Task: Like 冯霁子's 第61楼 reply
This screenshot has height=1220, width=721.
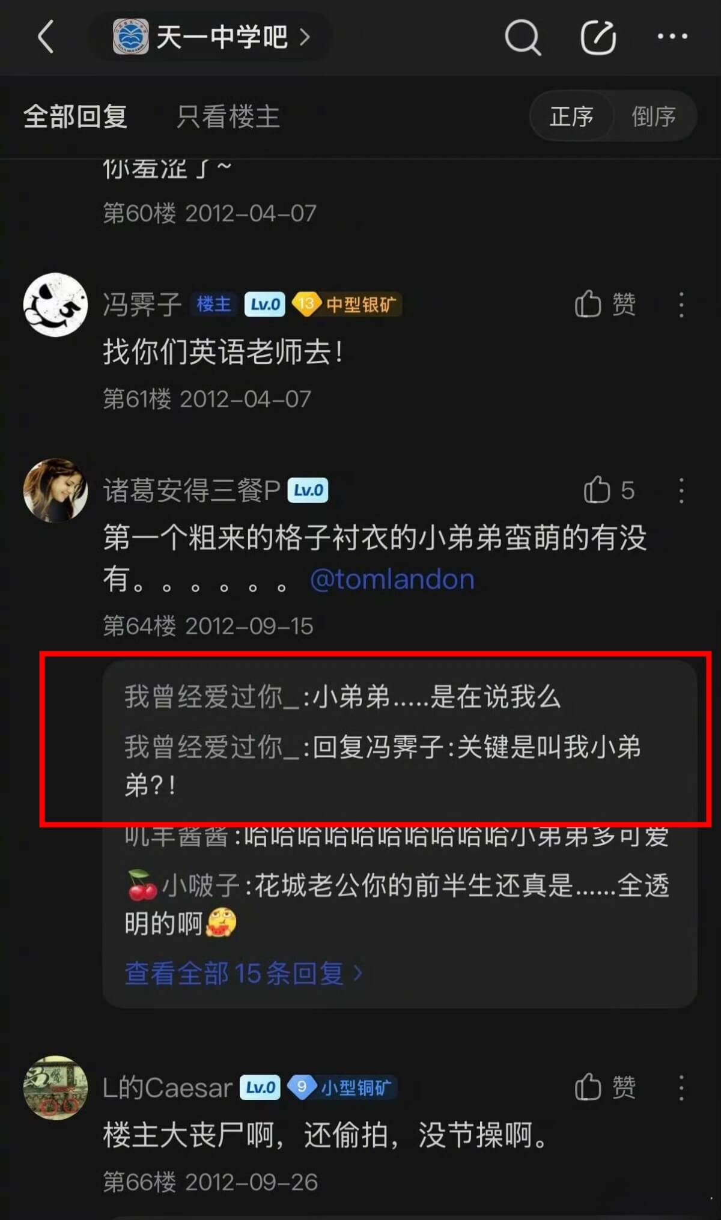Action: 605,304
